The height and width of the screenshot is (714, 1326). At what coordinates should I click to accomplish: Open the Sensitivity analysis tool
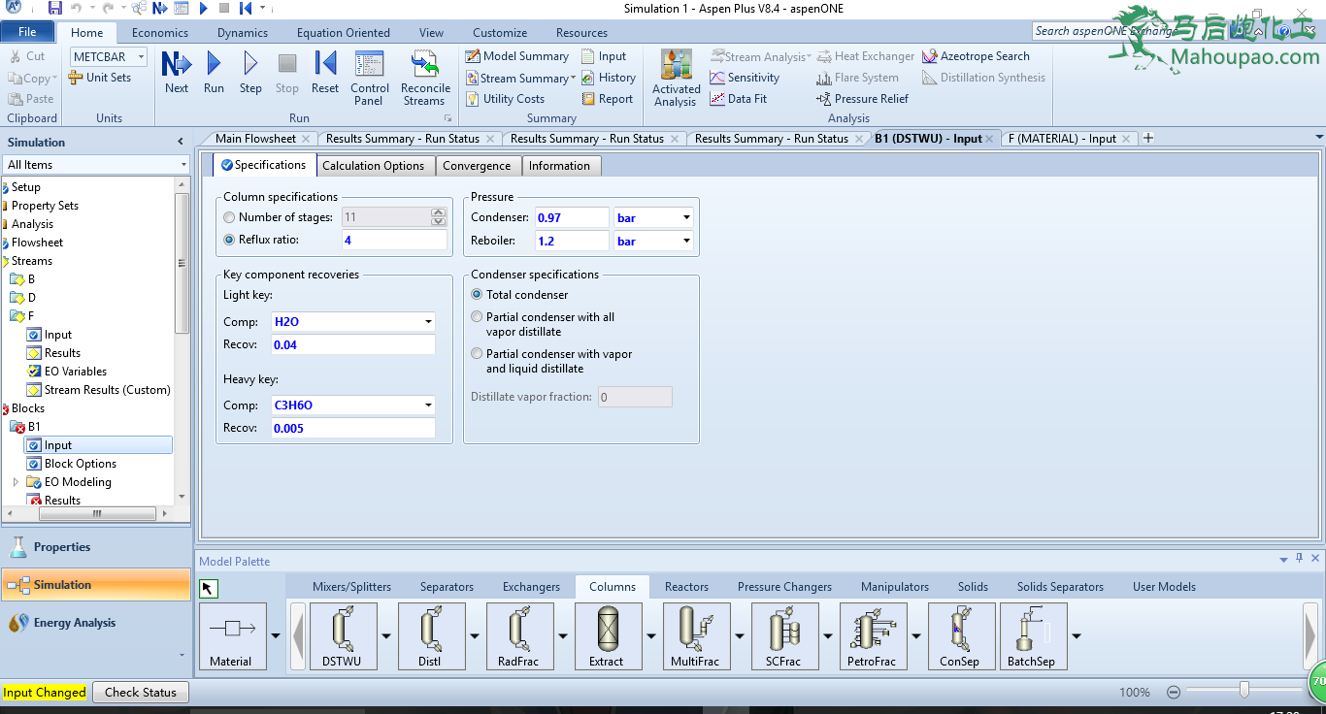[745, 78]
